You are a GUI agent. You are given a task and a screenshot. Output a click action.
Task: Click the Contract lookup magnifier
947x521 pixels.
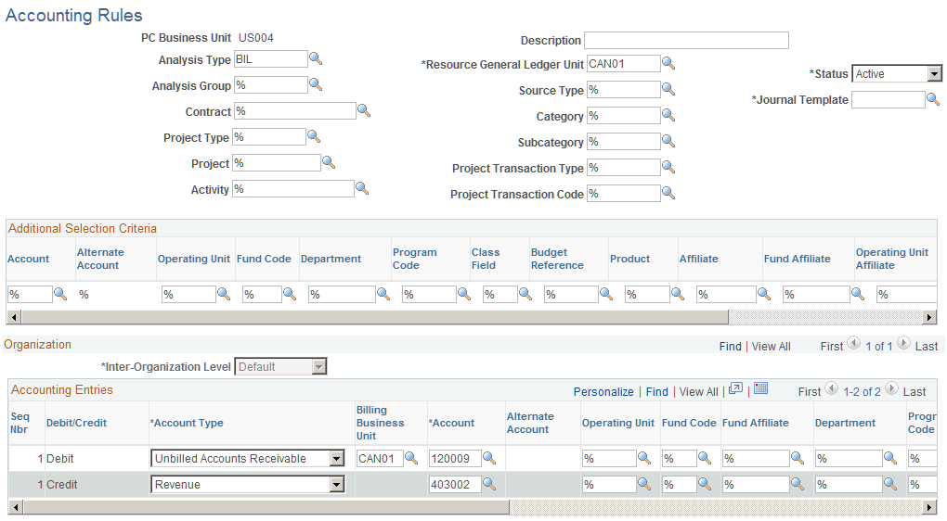tap(364, 110)
